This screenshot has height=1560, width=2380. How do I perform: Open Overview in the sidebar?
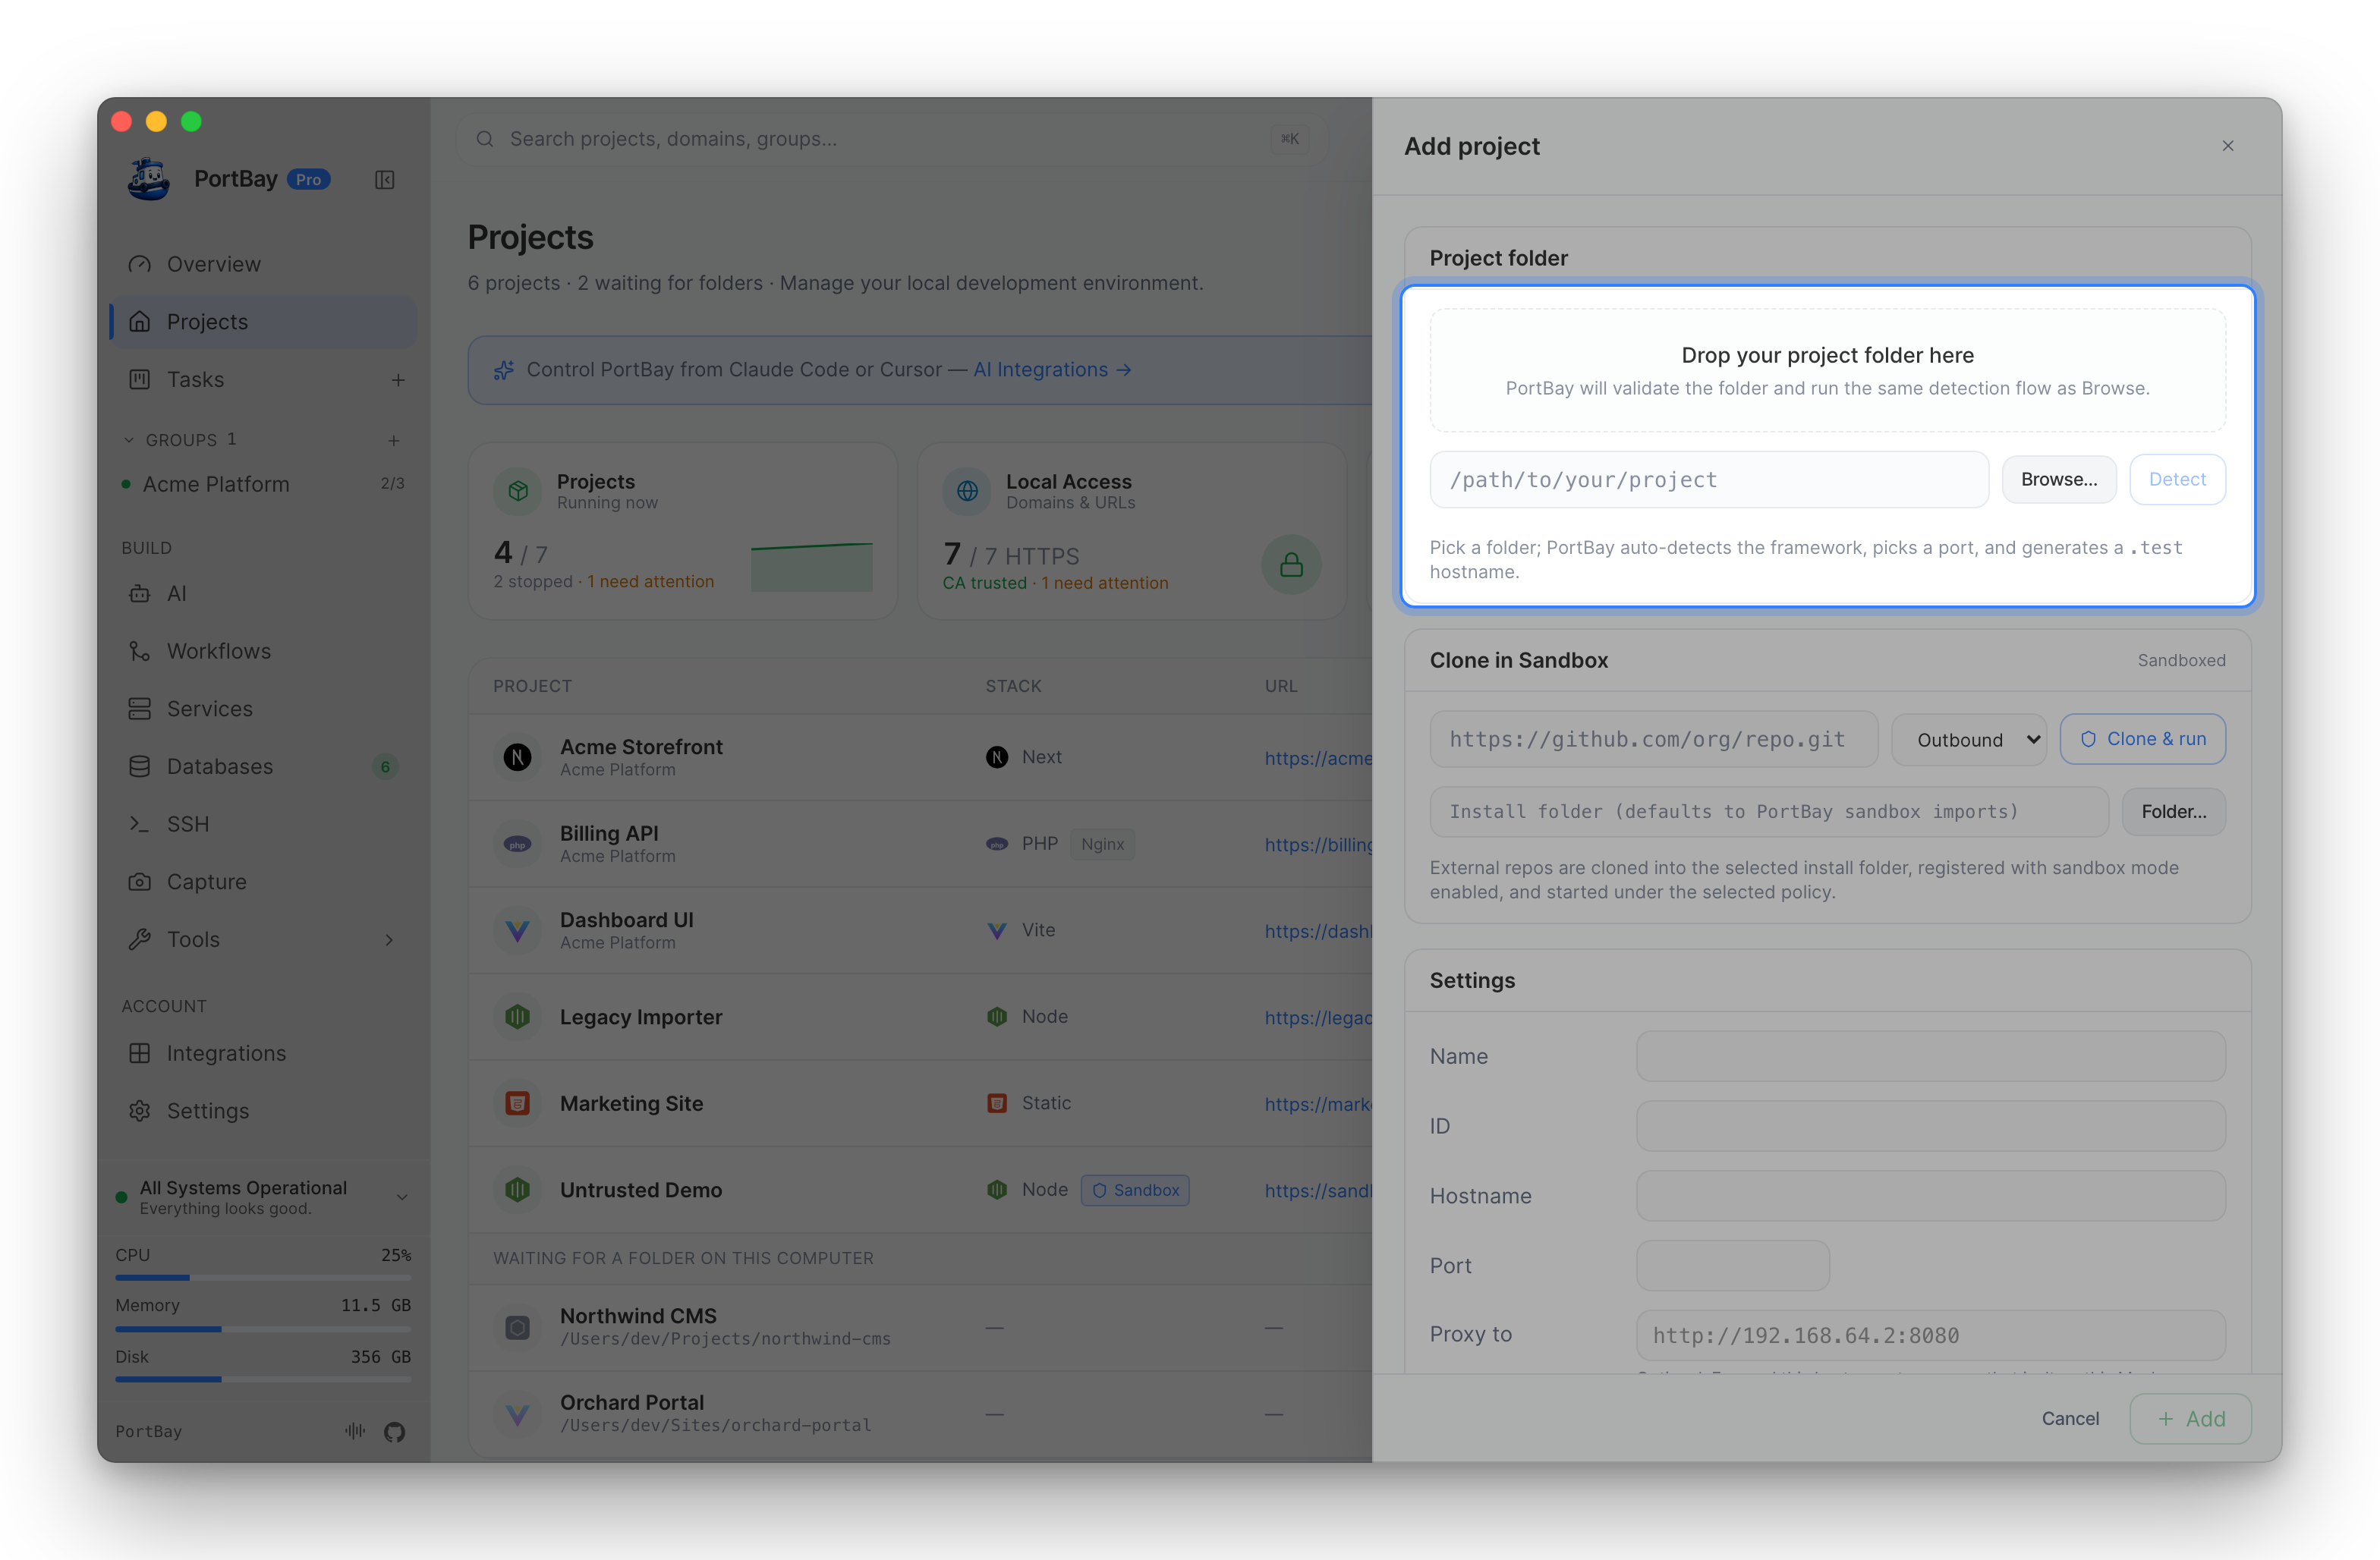tap(262, 264)
